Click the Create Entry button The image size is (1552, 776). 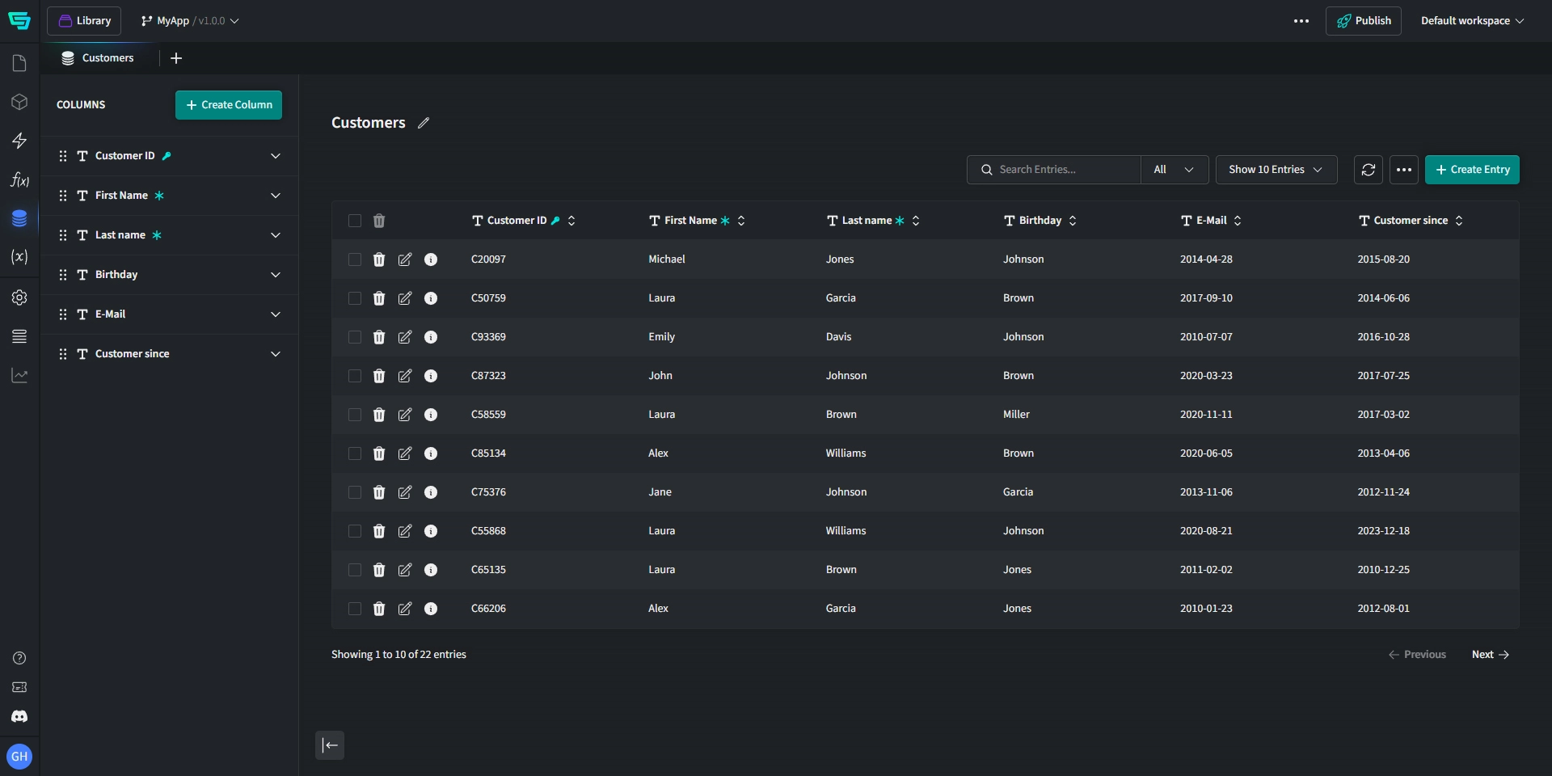pos(1471,170)
